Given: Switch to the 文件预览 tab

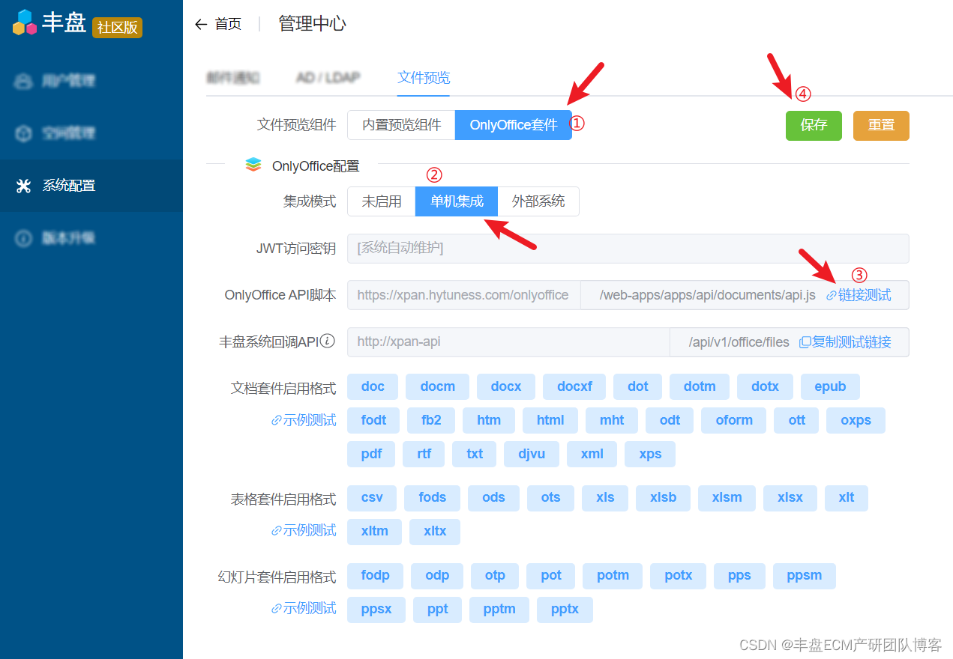Looking at the screenshot, I should pyautogui.click(x=424, y=78).
